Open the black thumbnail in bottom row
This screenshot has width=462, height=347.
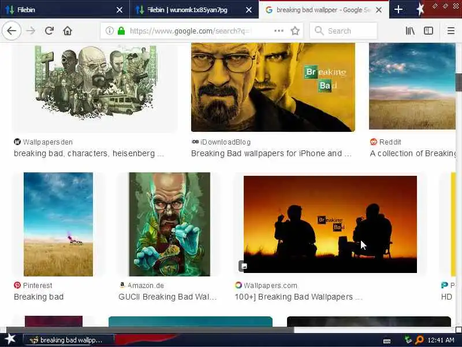click(369, 322)
